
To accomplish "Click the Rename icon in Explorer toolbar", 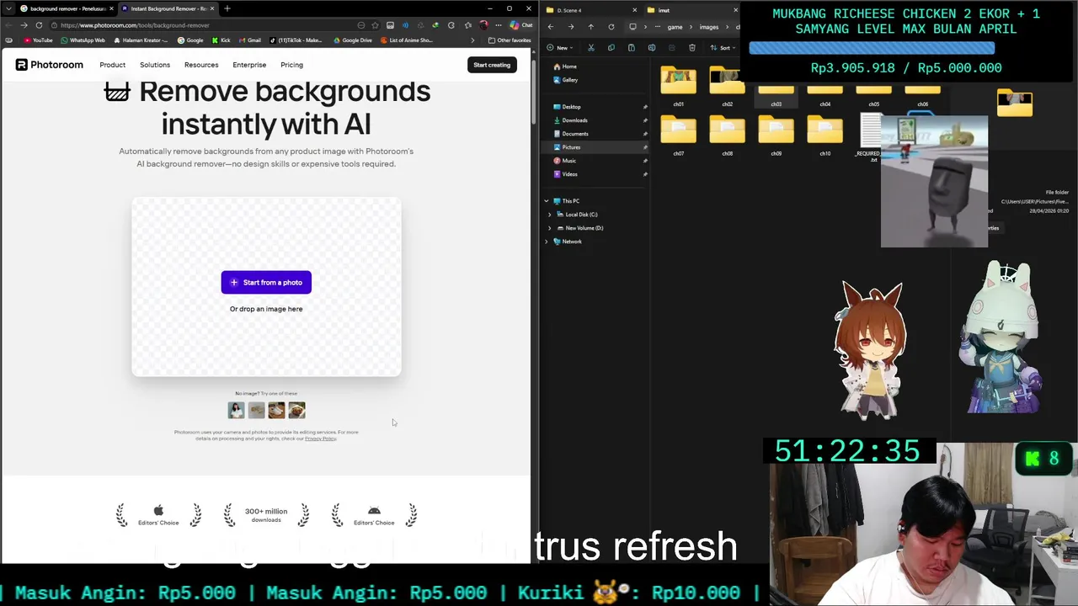I will [x=651, y=48].
